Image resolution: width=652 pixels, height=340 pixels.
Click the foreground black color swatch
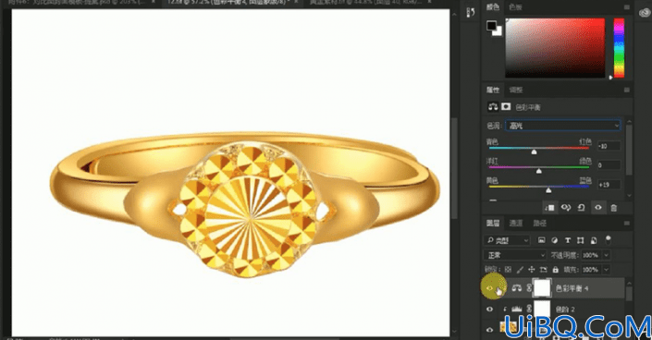pyautogui.click(x=491, y=26)
